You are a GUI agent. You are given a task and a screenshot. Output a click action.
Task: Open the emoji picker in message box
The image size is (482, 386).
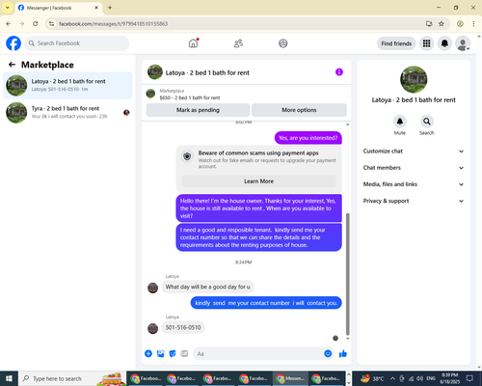[328, 354]
